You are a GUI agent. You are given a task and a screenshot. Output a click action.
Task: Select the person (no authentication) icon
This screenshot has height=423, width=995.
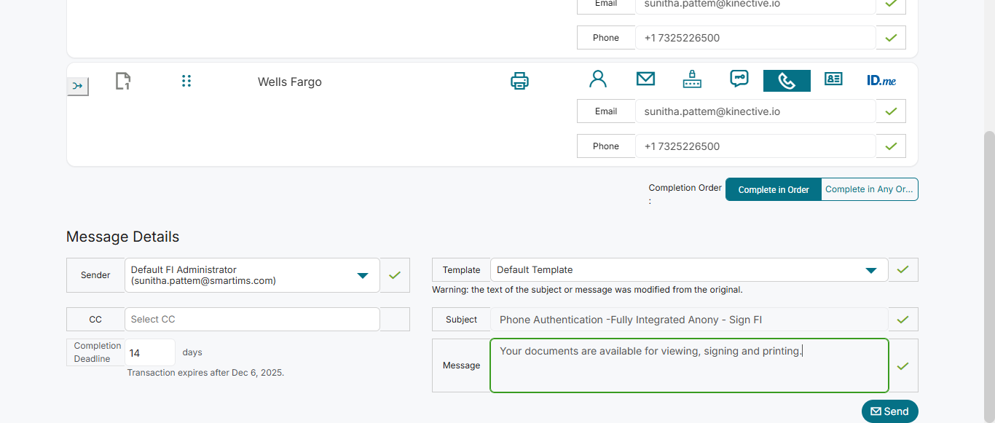pyautogui.click(x=598, y=79)
